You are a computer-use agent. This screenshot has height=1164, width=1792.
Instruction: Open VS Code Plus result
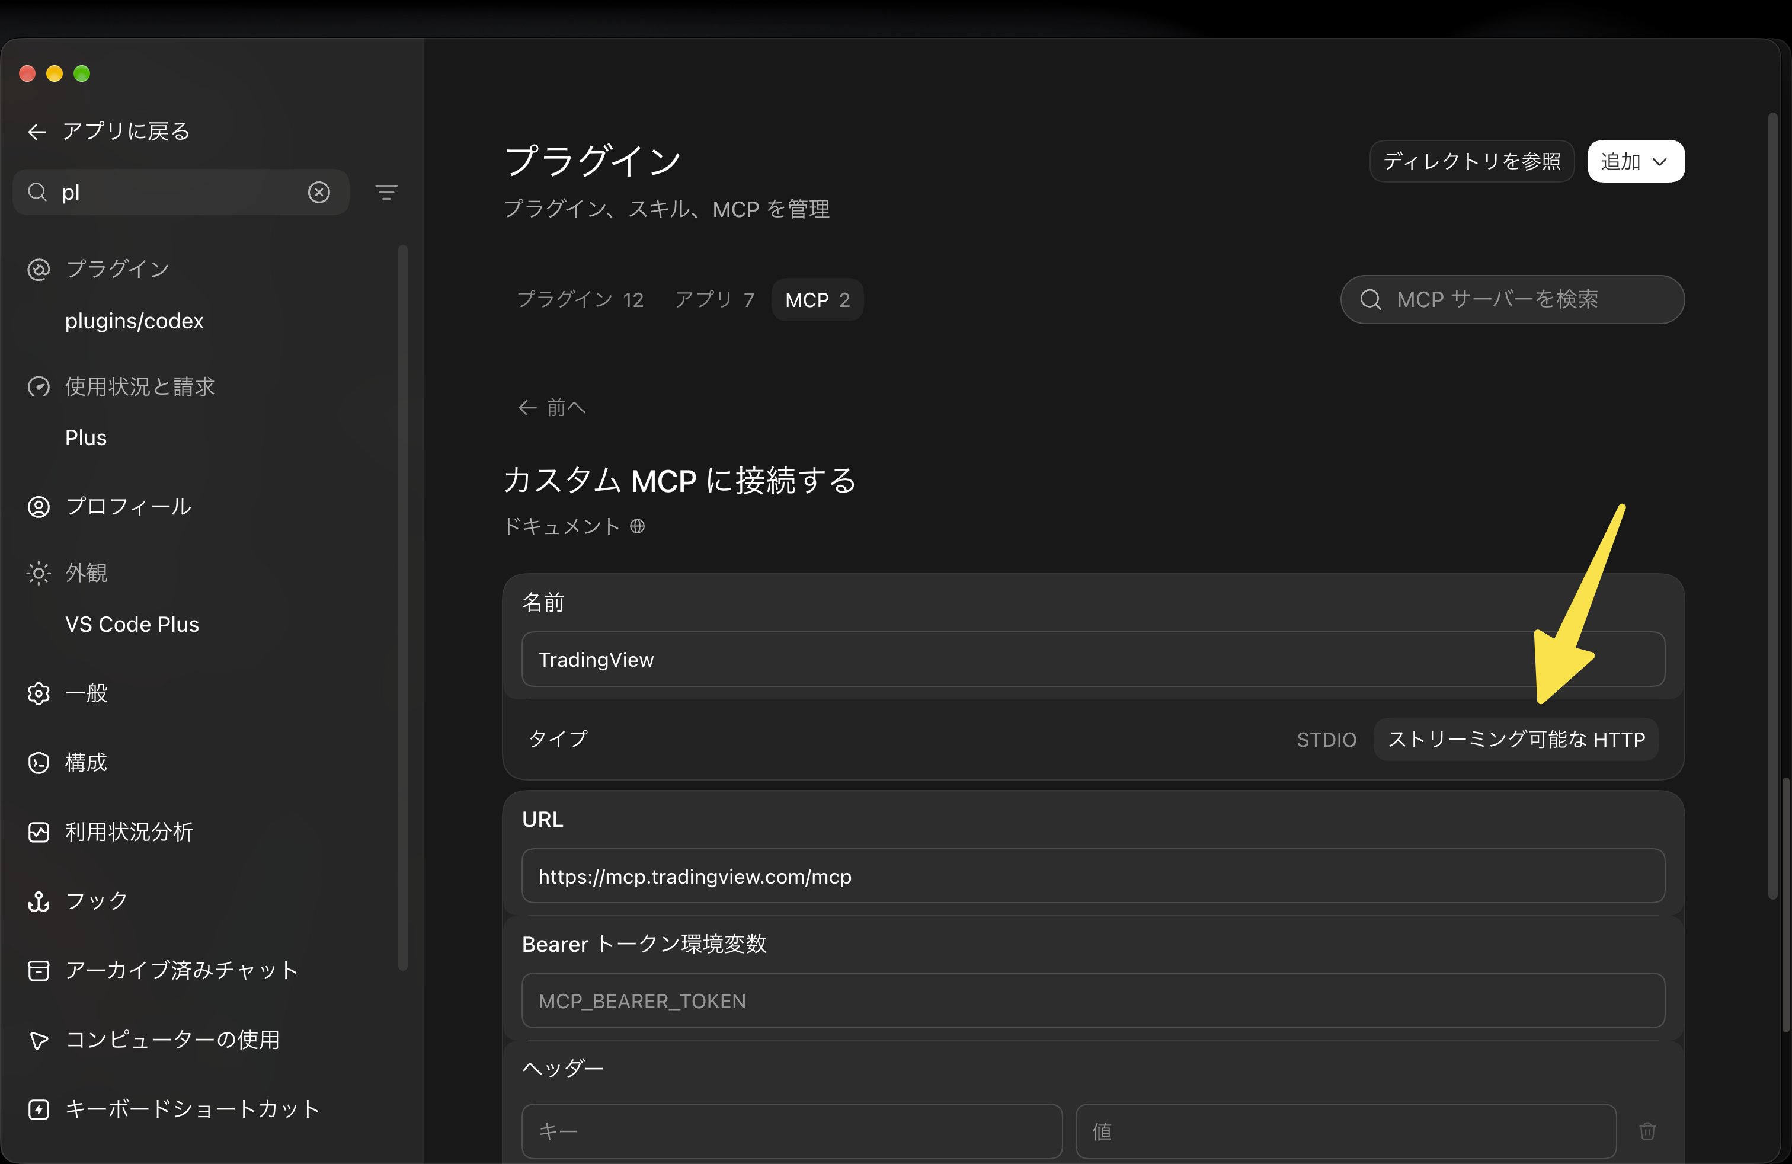tap(132, 624)
